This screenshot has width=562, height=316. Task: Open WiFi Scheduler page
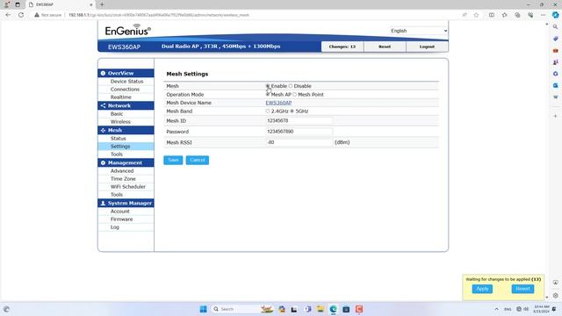(x=128, y=187)
